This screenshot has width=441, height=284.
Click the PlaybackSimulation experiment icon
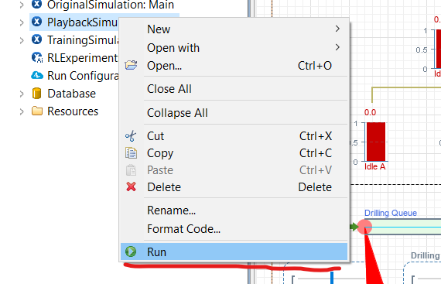tap(36, 22)
